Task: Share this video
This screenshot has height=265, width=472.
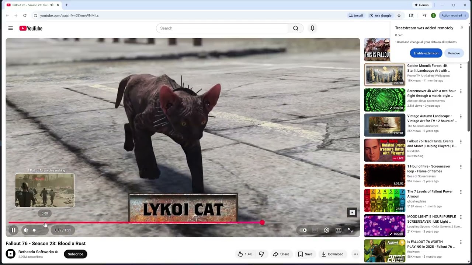Action: point(281,254)
